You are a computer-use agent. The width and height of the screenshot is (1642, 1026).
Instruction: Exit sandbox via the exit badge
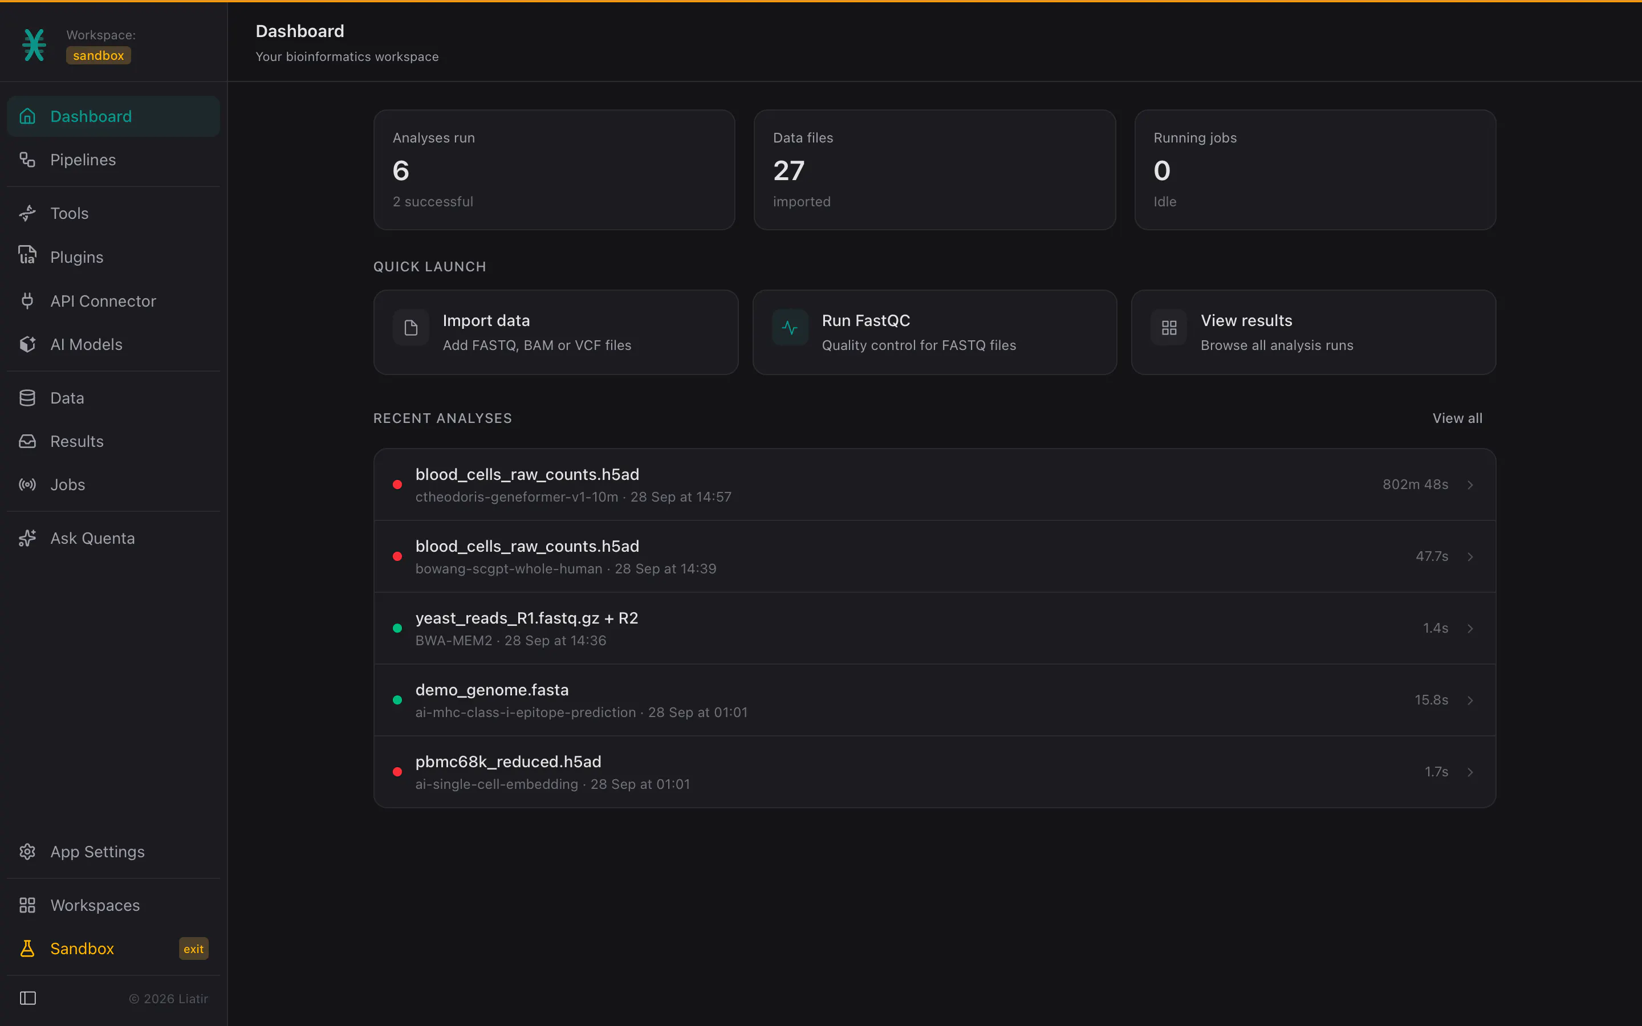[x=193, y=948]
